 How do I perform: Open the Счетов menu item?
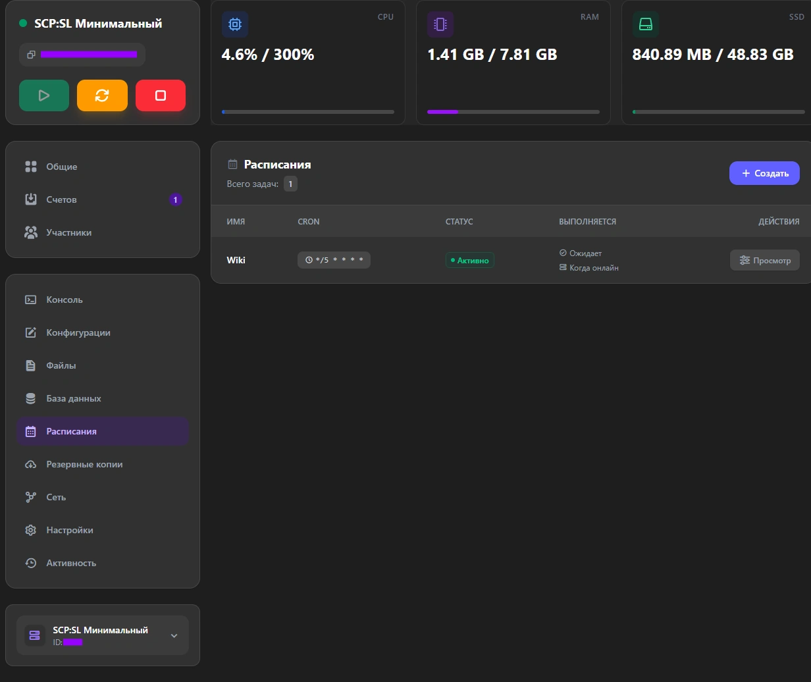tap(103, 199)
